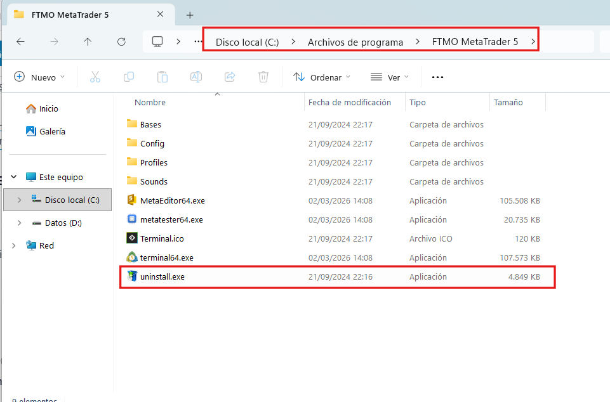Open the Nuevo dropdown menu
Screen dimensions: 610x402
(x=39, y=77)
